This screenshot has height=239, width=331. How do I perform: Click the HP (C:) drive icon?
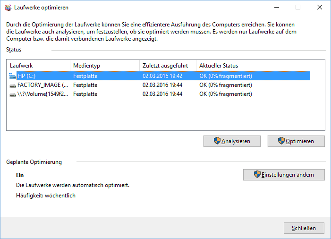click(x=12, y=76)
